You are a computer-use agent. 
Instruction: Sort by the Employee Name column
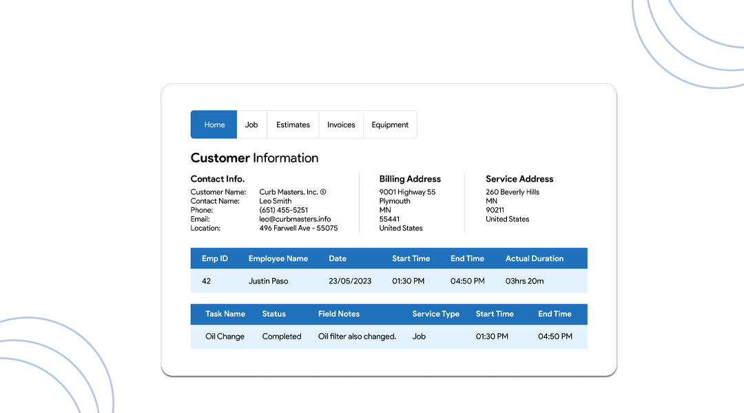[x=279, y=258]
